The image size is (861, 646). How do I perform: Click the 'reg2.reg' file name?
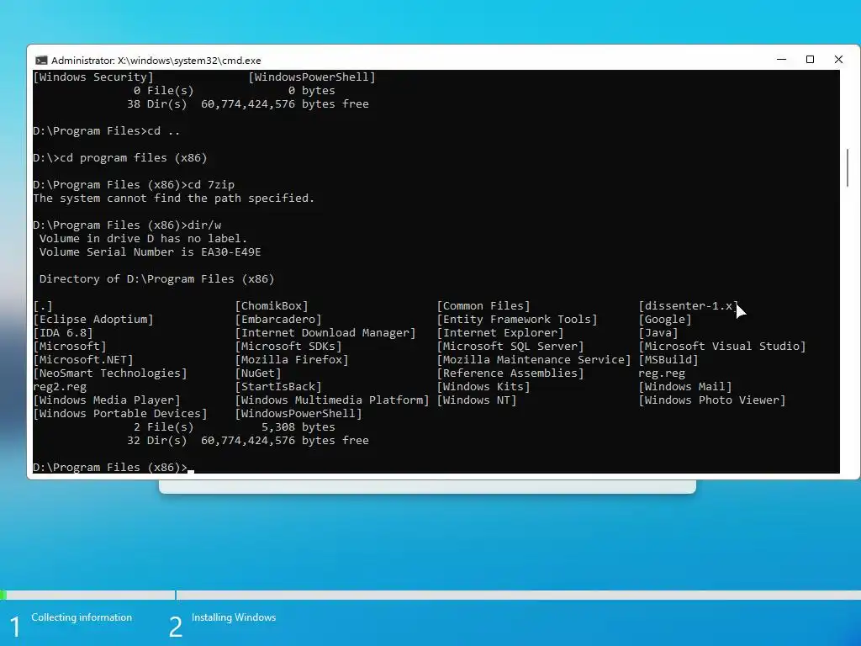point(60,387)
